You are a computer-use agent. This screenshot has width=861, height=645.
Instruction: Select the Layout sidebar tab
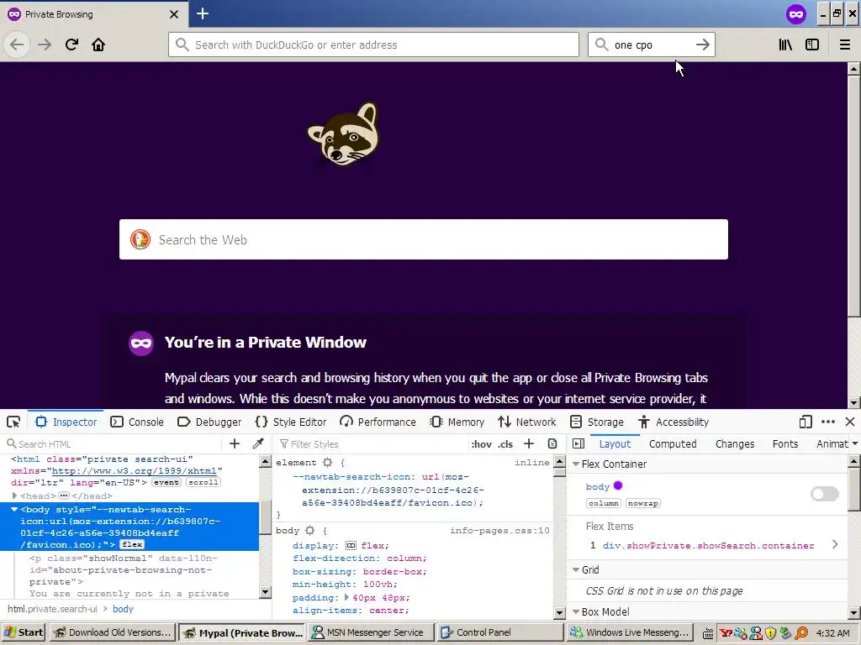click(x=615, y=444)
